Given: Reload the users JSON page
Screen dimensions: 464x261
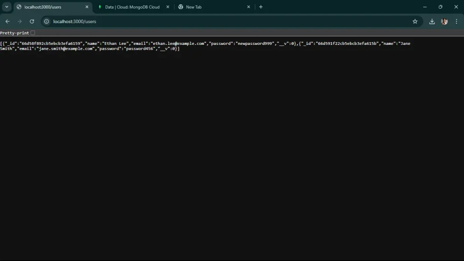Looking at the screenshot, I should point(32,21).
